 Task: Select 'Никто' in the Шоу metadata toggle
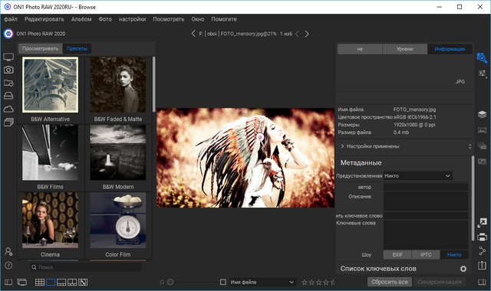[454, 255]
